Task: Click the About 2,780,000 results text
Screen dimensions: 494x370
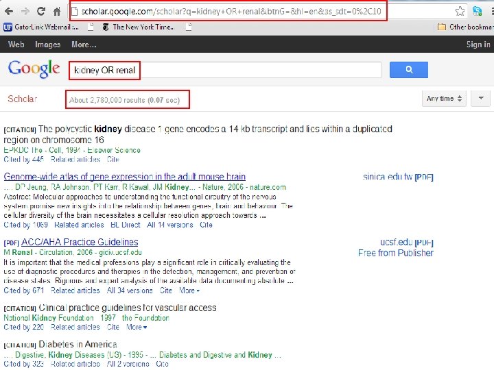Action: [124, 100]
